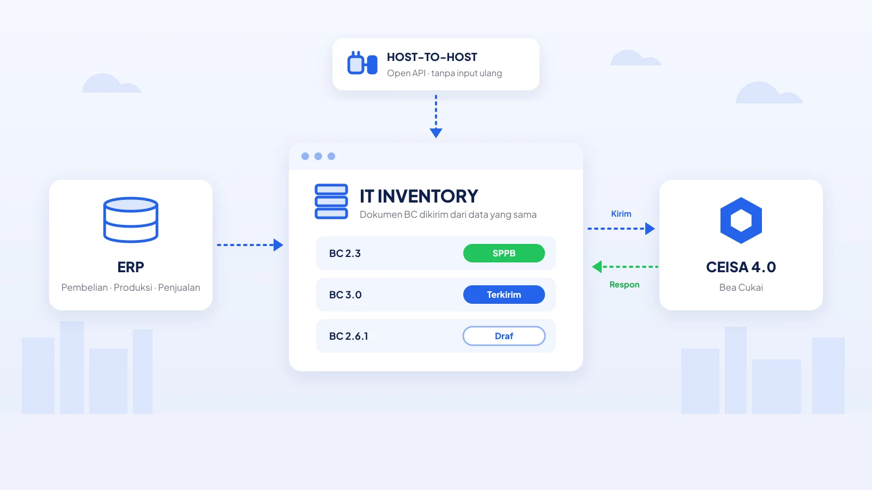The height and width of the screenshot is (490, 872).
Task: Click the ERP database cylinder icon
Action: 131,220
